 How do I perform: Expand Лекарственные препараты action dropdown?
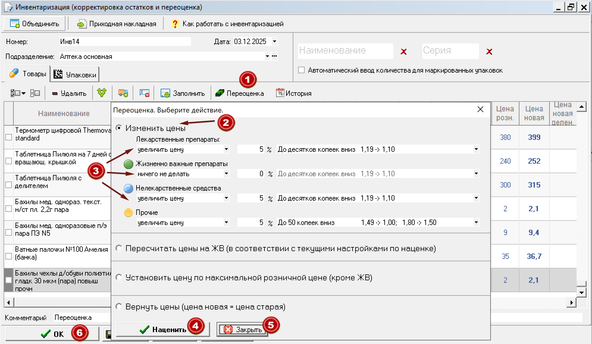[x=226, y=149]
